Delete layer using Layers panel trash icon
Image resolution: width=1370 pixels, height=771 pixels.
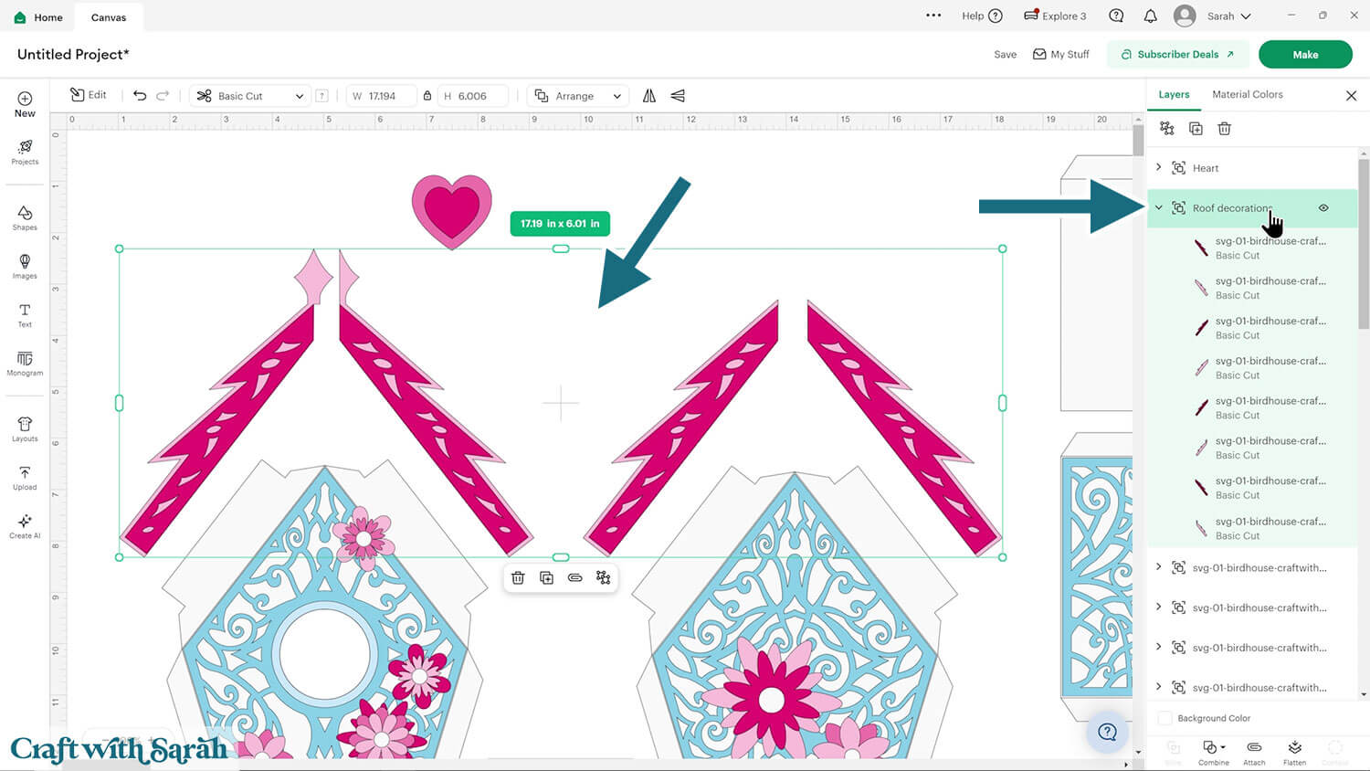1224,129
